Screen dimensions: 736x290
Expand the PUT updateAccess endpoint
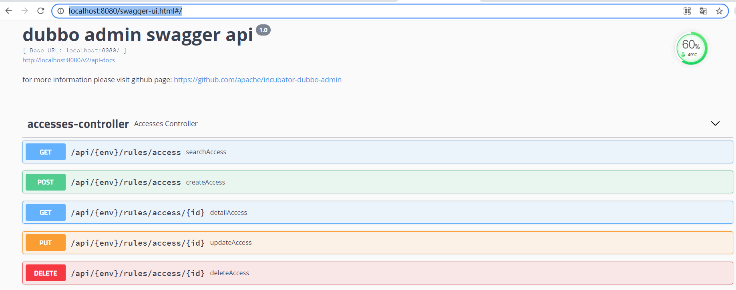click(x=378, y=243)
